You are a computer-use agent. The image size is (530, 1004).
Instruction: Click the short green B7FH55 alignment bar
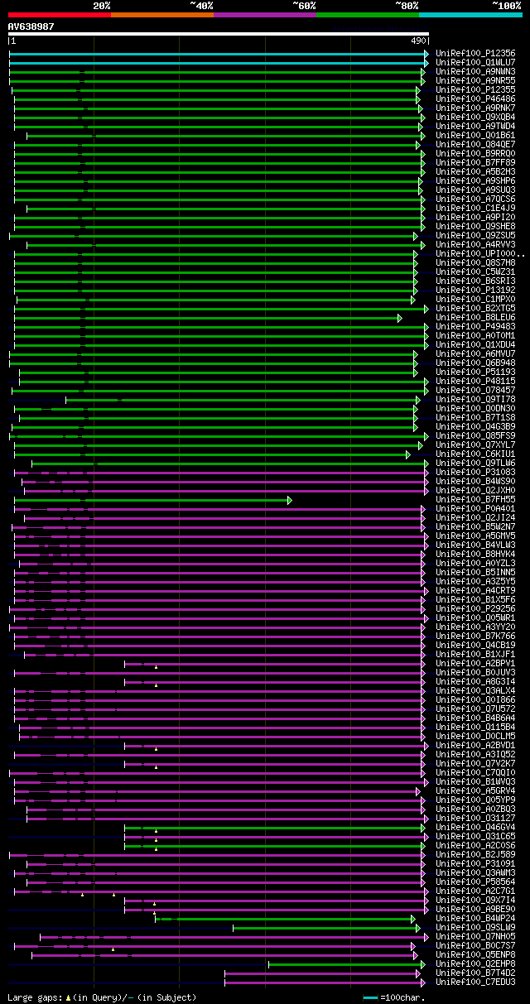click(152, 500)
